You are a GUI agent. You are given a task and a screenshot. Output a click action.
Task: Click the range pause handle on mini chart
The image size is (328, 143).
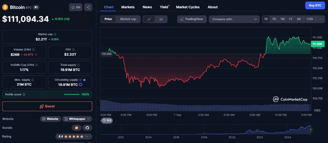click(311, 130)
